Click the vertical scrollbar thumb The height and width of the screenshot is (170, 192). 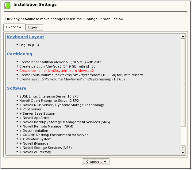pos(183,82)
